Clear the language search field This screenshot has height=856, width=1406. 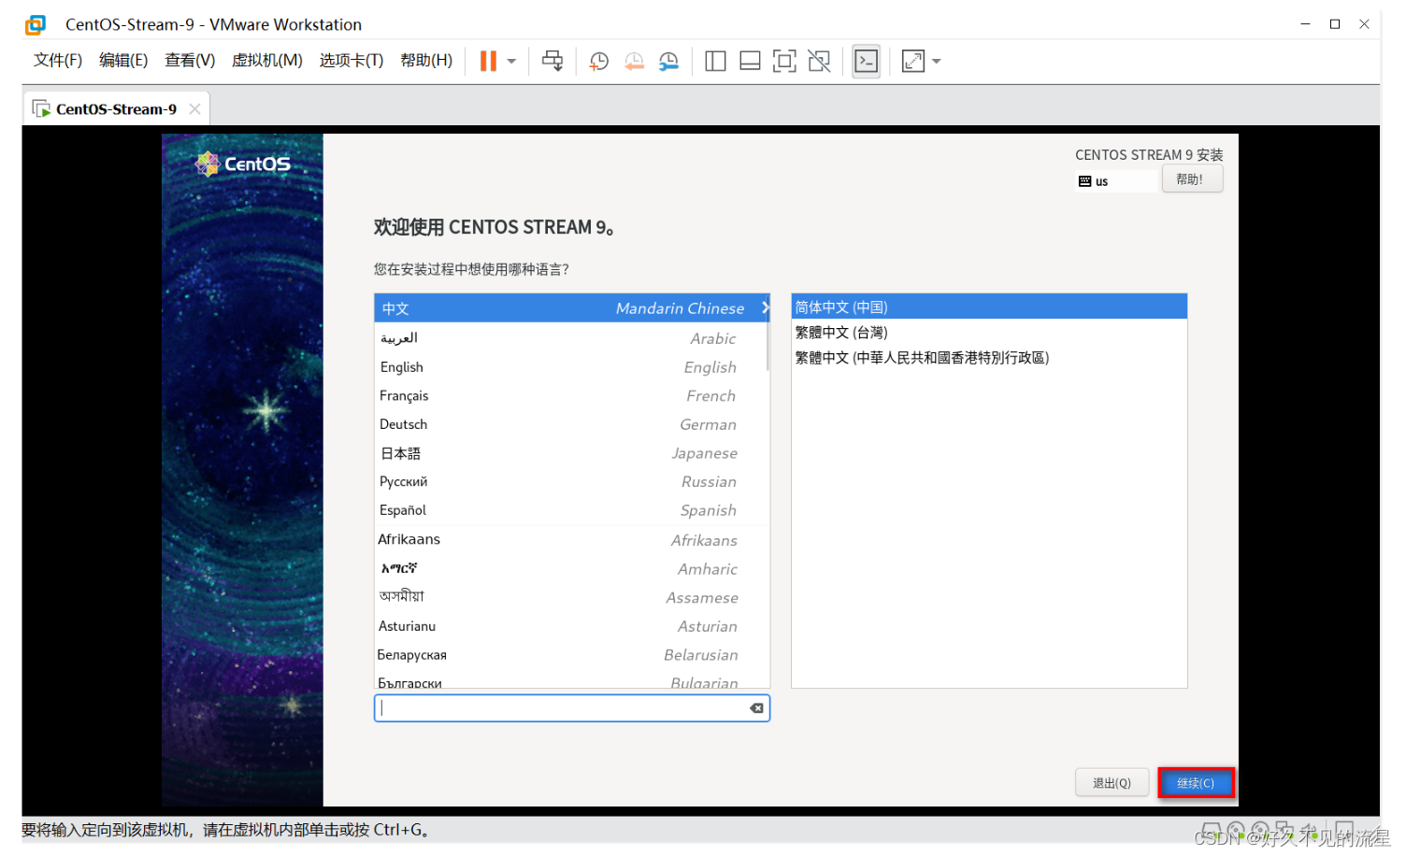point(756,708)
